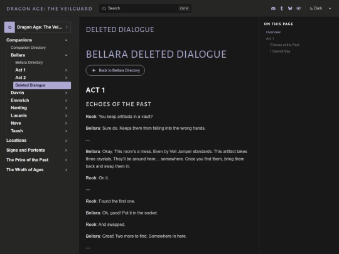The height and width of the screenshot is (254, 339).
Task: Expand The Wrath of Ages section
Action: (x=66, y=170)
